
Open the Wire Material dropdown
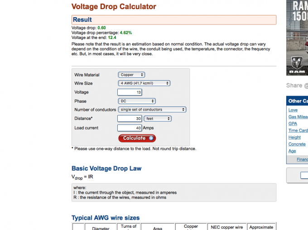131,75
